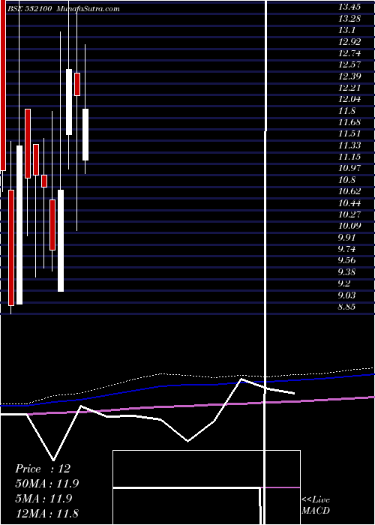Click the 12.74 price axis label
Screen dimensions: 375x525
(350, 53)
